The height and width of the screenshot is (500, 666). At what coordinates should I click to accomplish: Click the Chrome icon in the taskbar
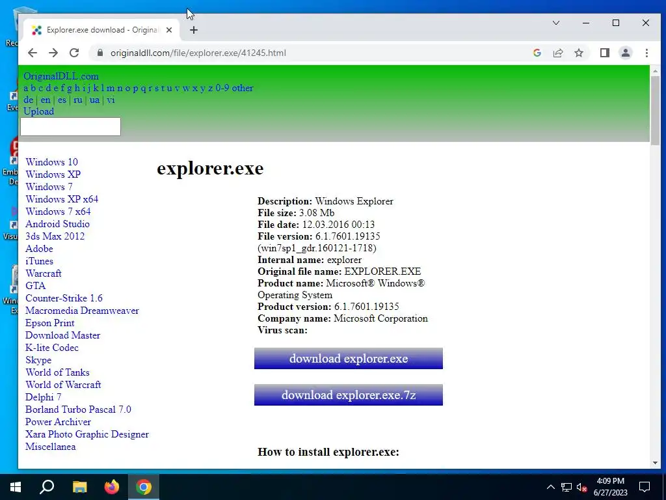[144, 487]
